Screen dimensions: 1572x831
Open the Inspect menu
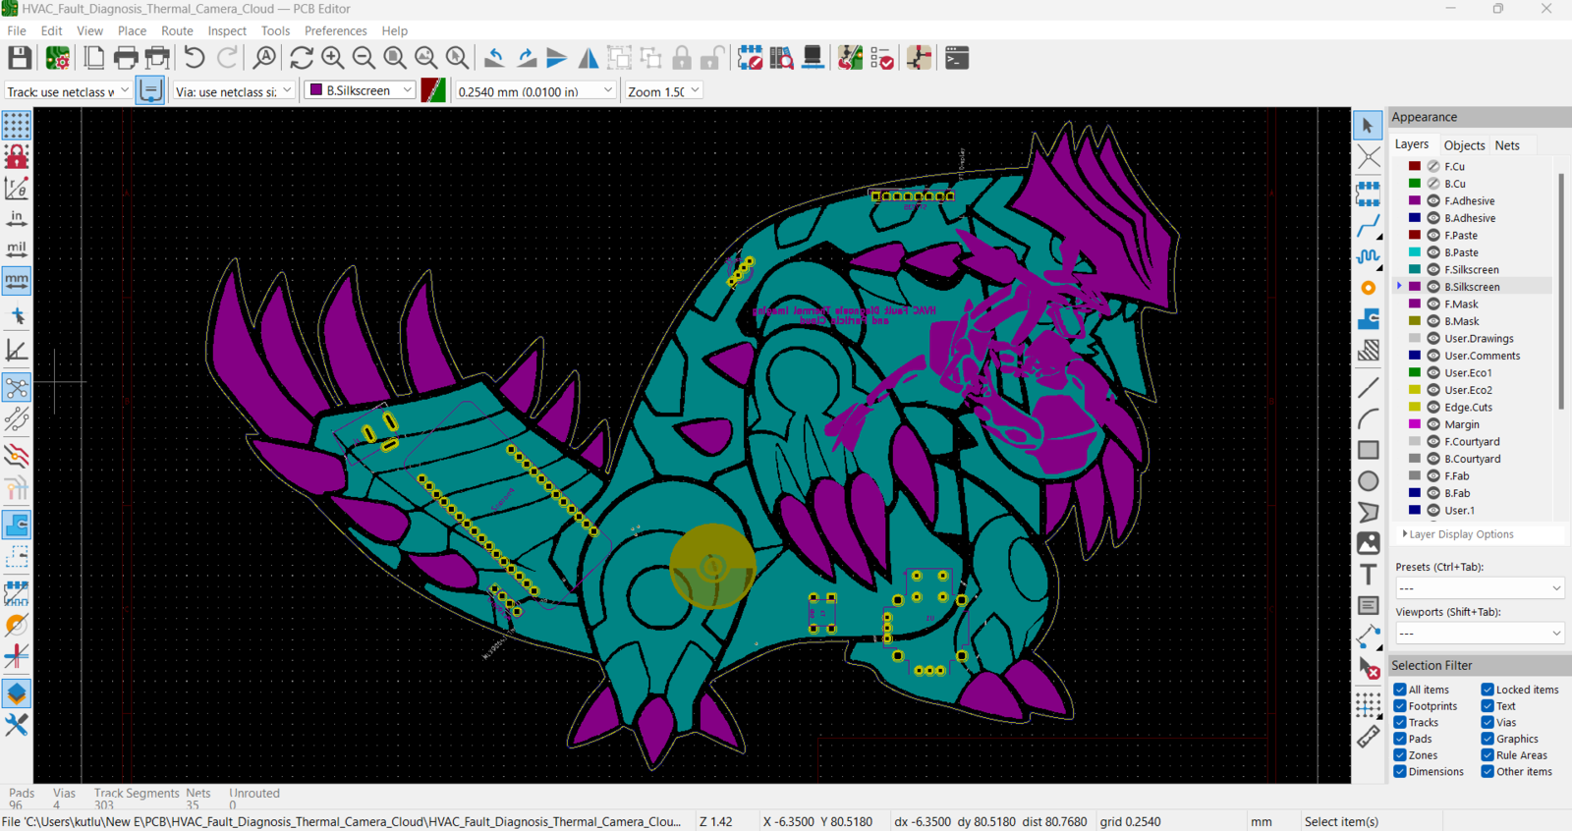coord(227,30)
